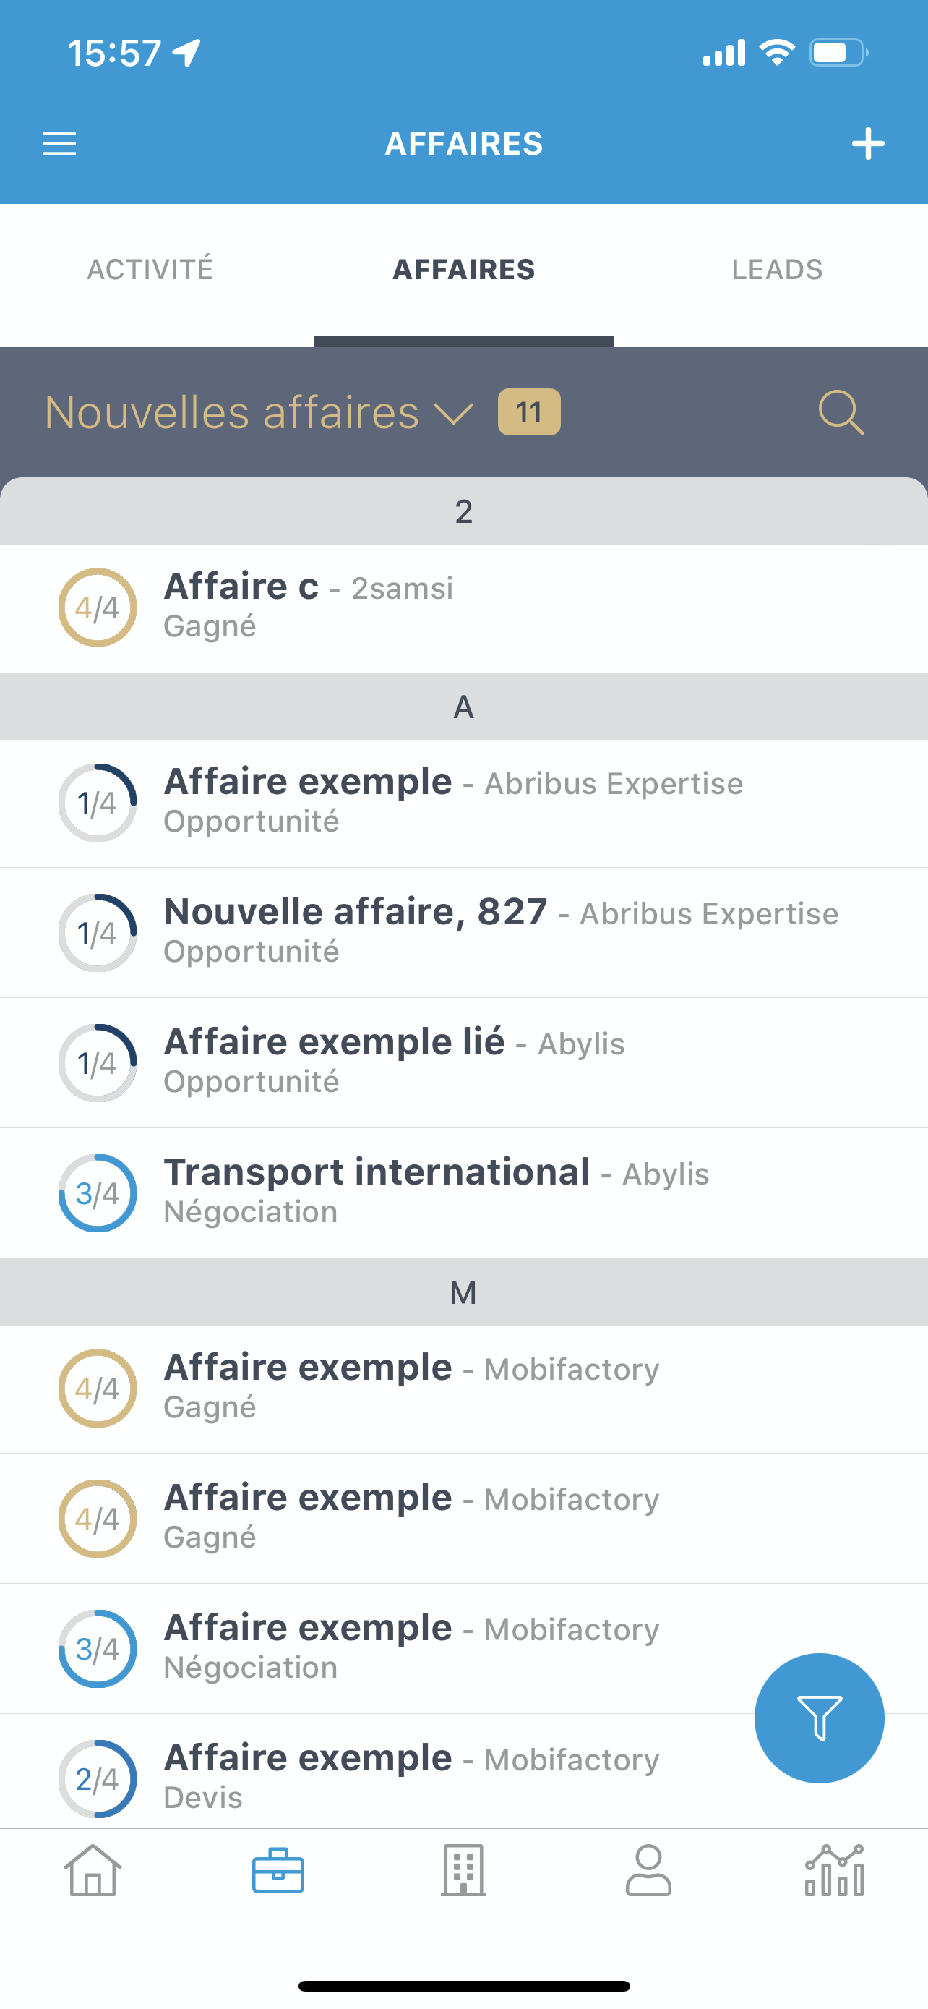Tap the 11 count badge
This screenshot has height=2009, width=928.
[529, 411]
